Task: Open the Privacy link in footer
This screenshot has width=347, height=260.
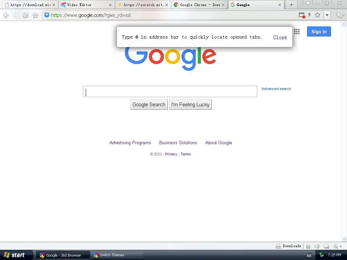Action: click(171, 154)
